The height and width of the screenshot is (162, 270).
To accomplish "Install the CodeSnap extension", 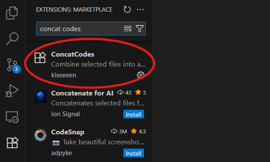I will pos(134,153).
